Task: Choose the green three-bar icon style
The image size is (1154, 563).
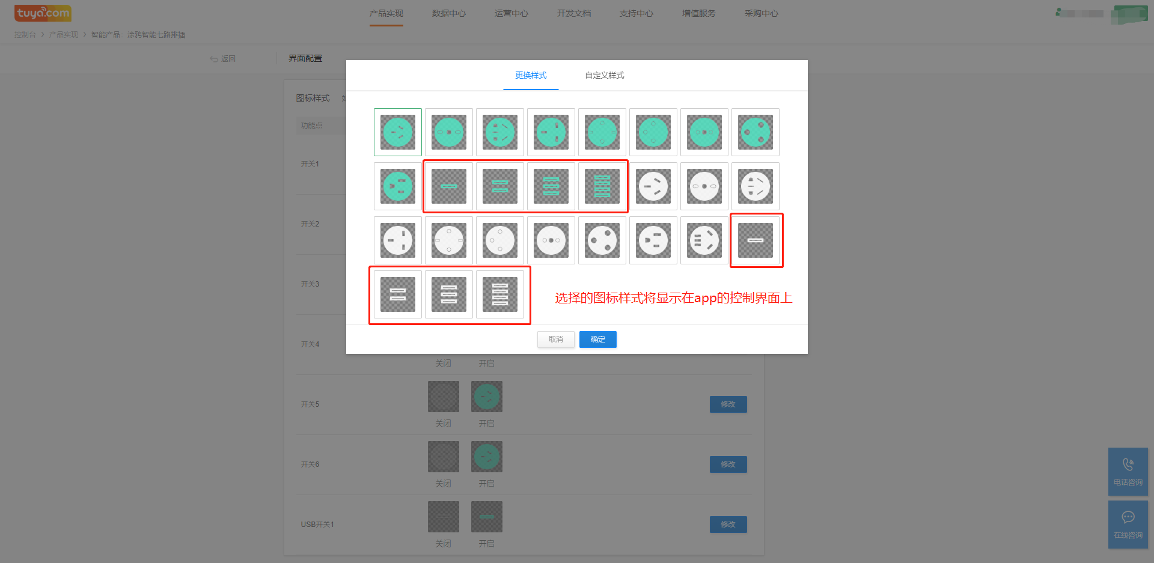Action: (x=551, y=186)
